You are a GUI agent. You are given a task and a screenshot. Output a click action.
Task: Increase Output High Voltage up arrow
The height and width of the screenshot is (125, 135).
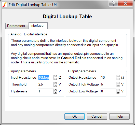point(118,83)
